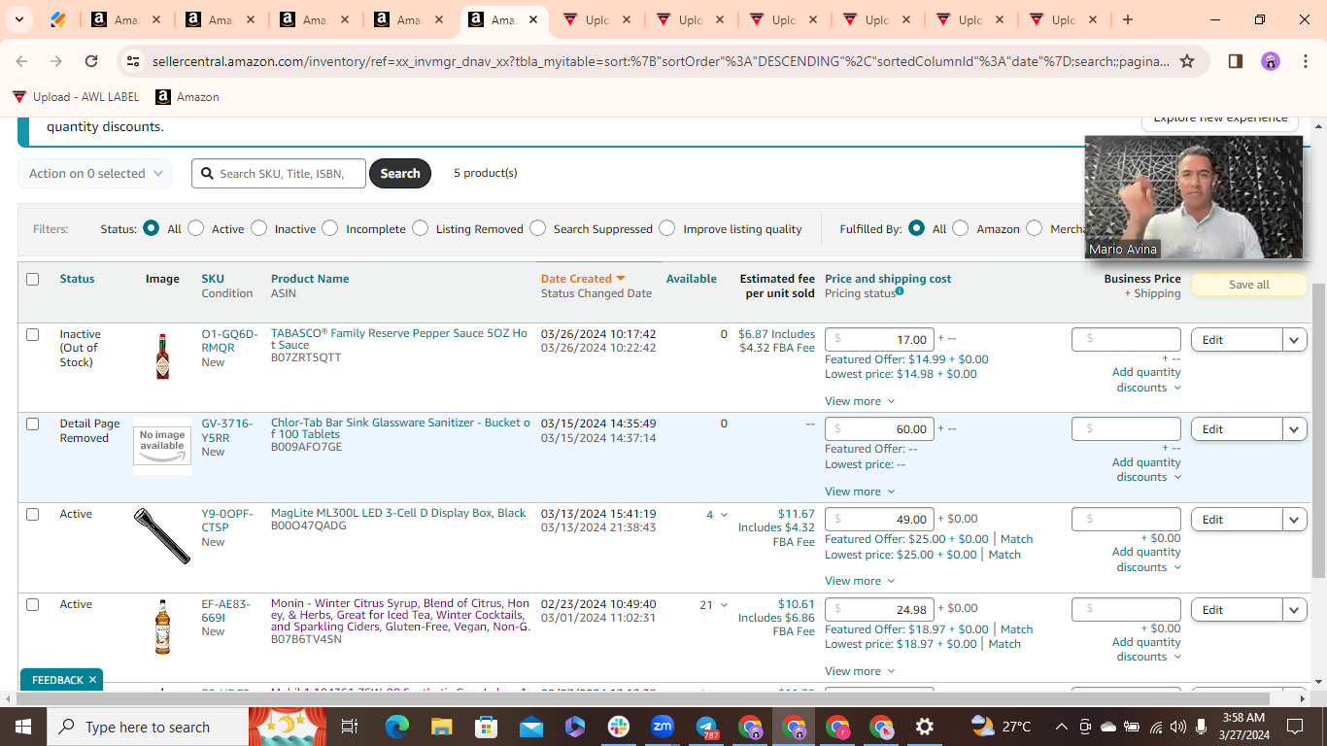Open the Edit dropdown arrow for Monin
The image size is (1327, 746).
point(1295,610)
